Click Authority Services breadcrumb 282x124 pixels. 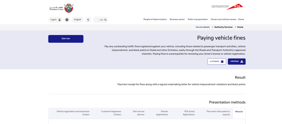pyautogui.click(x=223, y=27)
